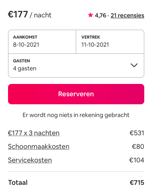Click the chevron arrow in the guests field
This screenshot has height=195, width=154.
[x=134, y=65]
